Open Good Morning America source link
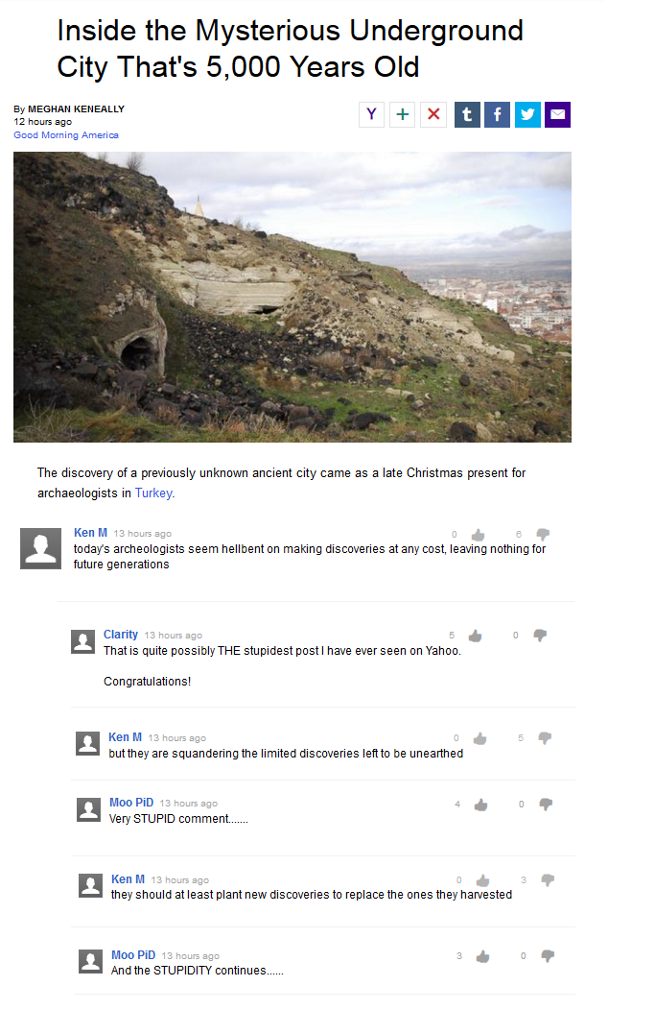 point(66,135)
